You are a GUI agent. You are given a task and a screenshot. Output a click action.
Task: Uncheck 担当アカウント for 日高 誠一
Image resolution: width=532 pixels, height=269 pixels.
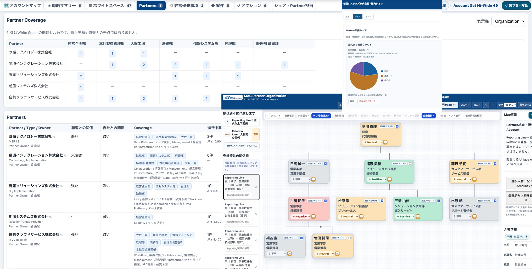[325, 164]
